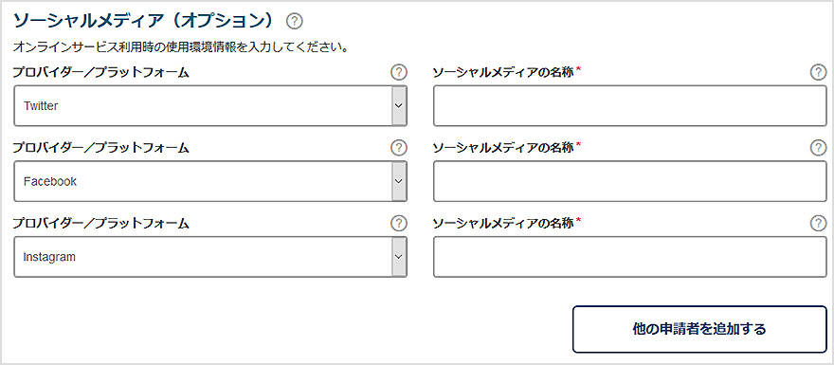Viewport: 834px width, 365px height.
Task: Click the 他の申請者を追加する button
Action: coord(699,329)
